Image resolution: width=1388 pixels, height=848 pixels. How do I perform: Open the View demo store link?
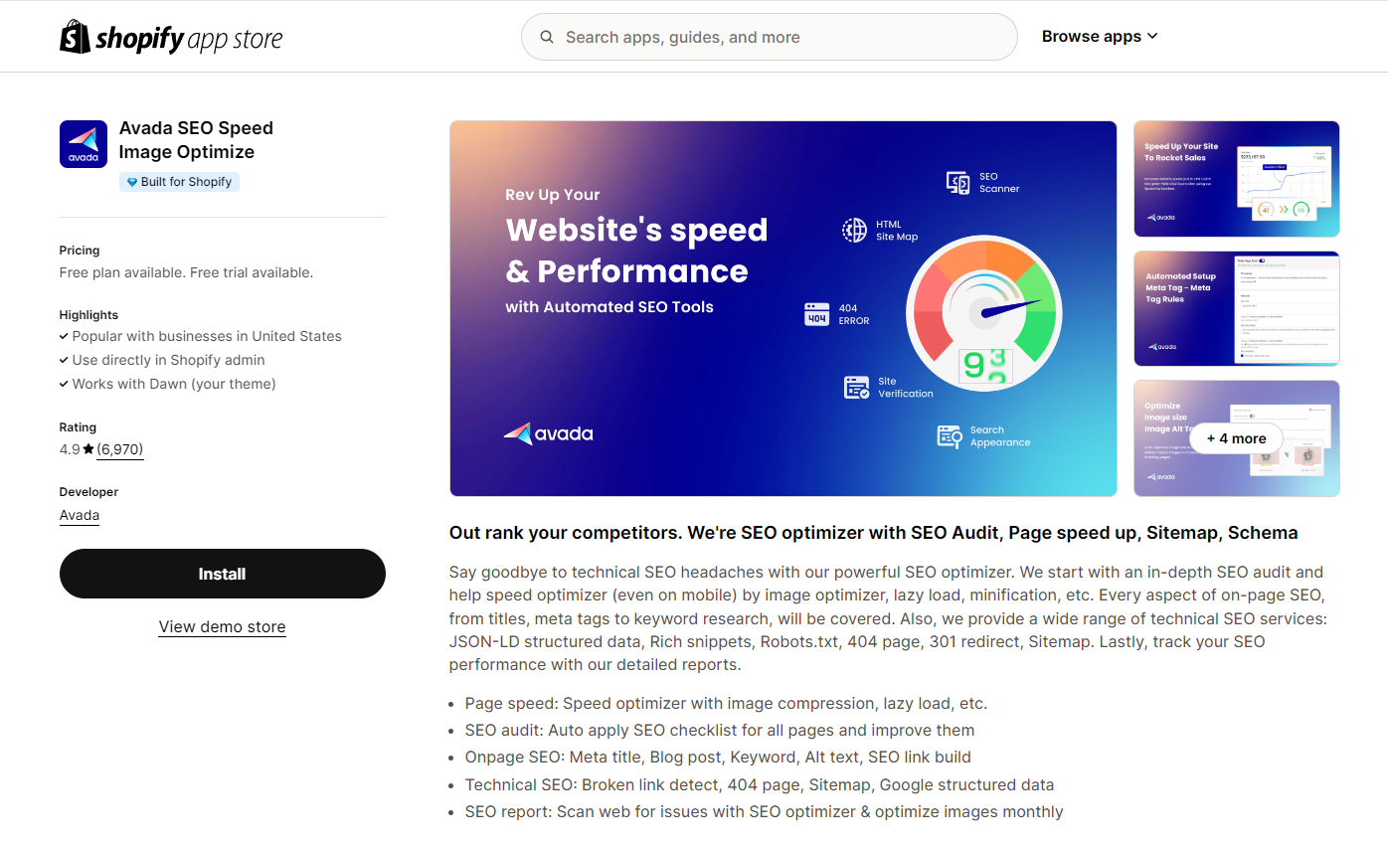pos(222,626)
